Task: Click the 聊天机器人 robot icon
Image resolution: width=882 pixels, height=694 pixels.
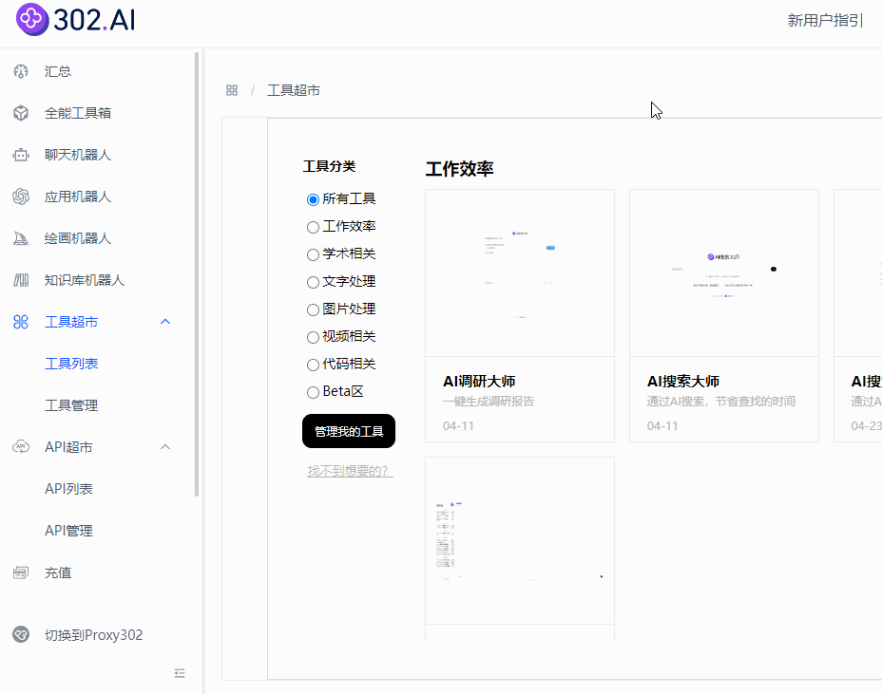Action: [21, 155]
